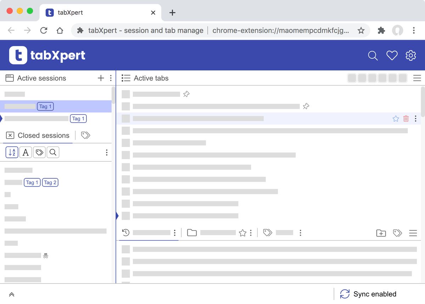This screenshot has height=304, width=425.
Task: Open tabXpert settings with the gear icon
Action: click(x=410, y=55)
